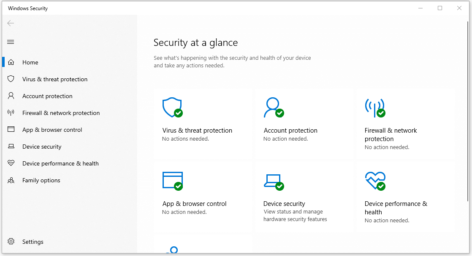Open the Device performance & health tile title
The height and width of the screenshot is (256, 472).
[396, 208]
